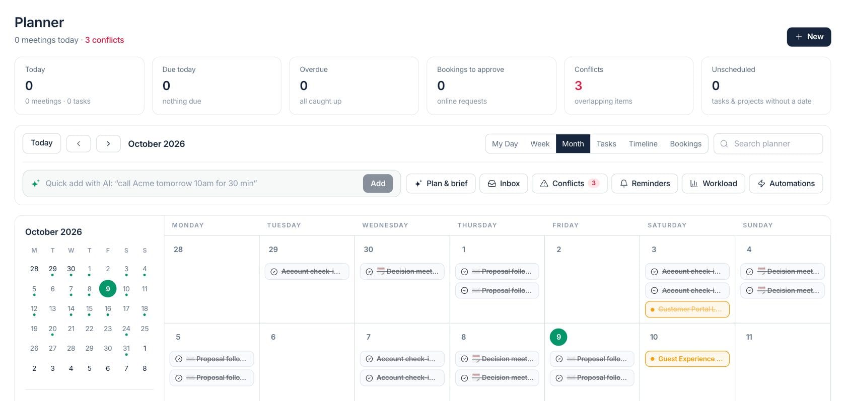Screen dimensions: 846x401
Task: Click the lightning bolt icon on Automations
Action: 761,184
